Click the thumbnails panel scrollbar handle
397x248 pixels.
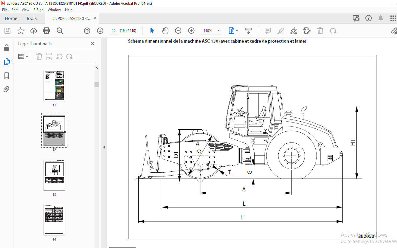[x=97, y=85]
